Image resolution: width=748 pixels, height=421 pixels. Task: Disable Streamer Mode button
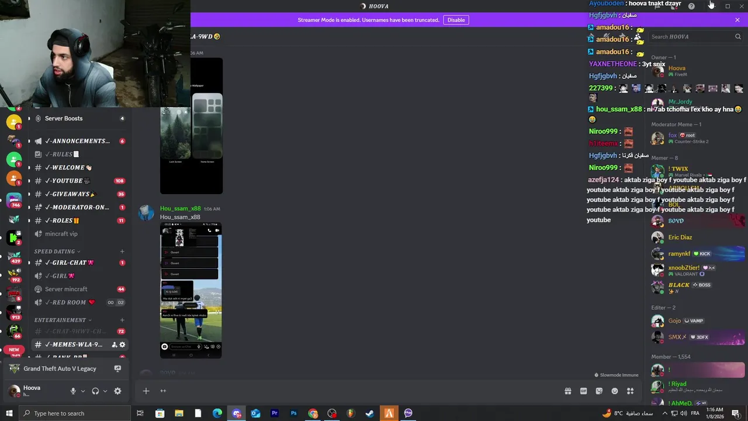(x=456, y=20)
